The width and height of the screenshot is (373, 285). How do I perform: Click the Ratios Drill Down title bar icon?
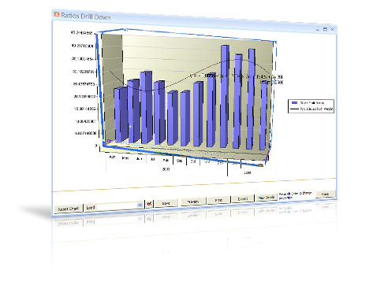click(x=57, y=14)
